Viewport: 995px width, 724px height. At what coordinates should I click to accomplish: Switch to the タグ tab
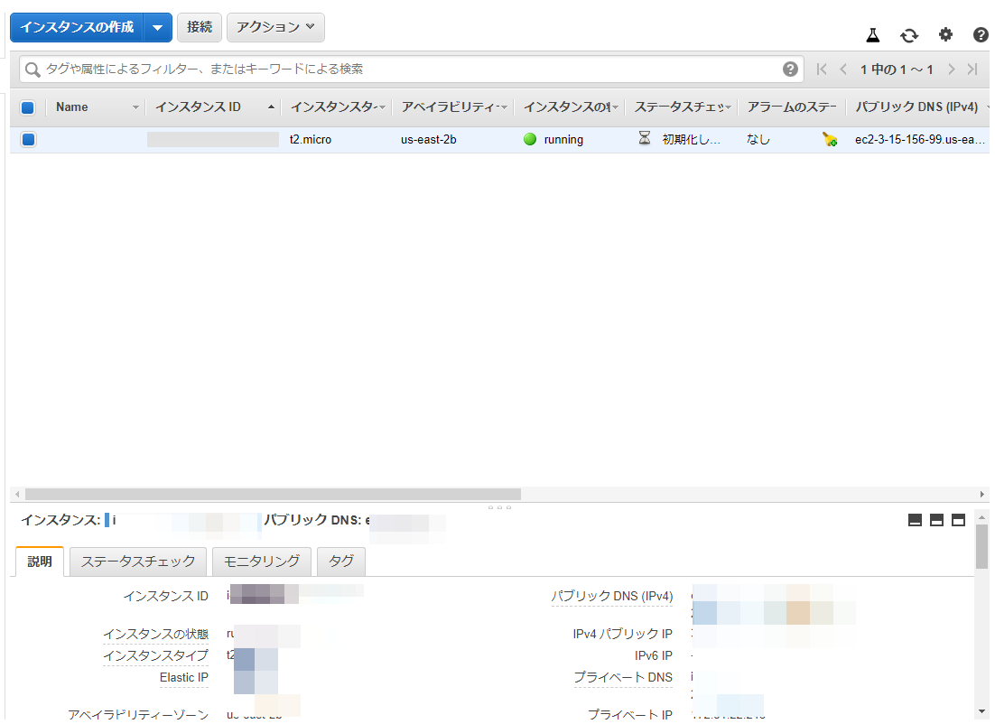pyautogui.click(x=340, y=562)
